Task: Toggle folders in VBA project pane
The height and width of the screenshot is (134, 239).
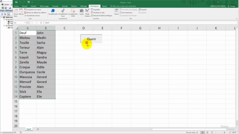Action: pyautogui.click(x=8, y=14)
